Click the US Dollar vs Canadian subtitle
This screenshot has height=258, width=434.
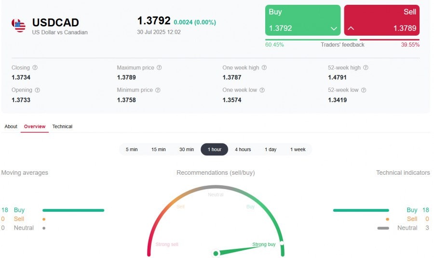tap(60, 32)
